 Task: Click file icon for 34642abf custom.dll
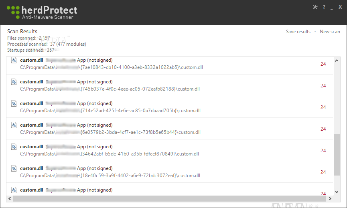click(14, 147)
